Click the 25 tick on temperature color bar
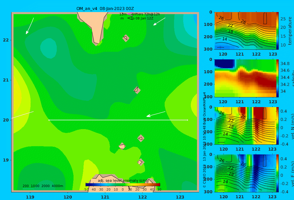Image resolution: width=294 pixels, height=200 pixels. (x=283, y=19)
